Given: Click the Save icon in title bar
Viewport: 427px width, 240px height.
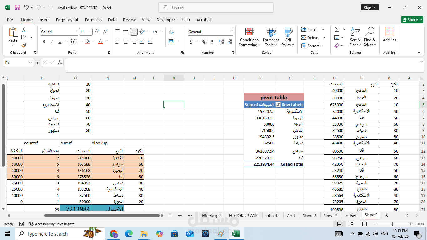Looking at the screenshot, I should [18, 7].
